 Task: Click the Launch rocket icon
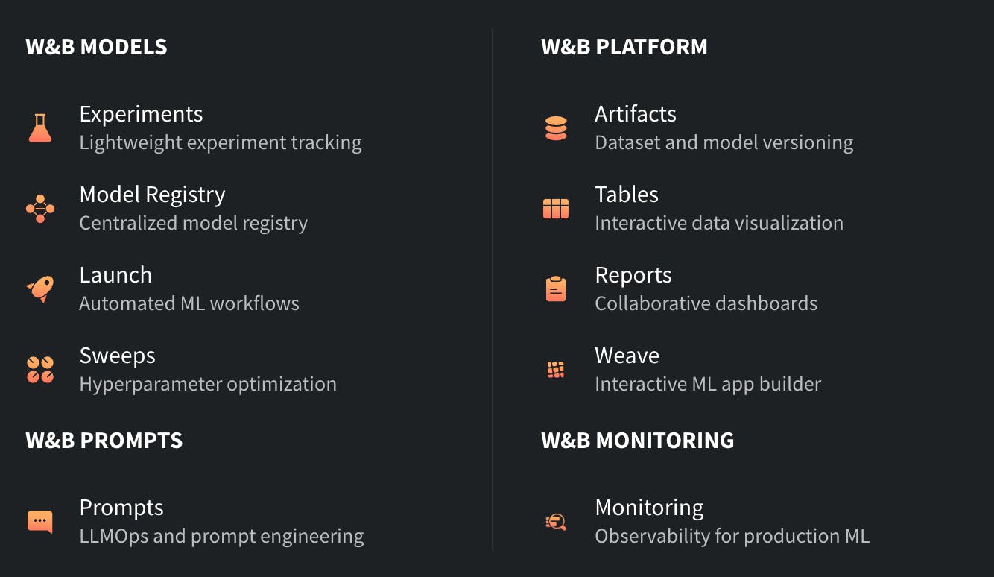(40, 289)
